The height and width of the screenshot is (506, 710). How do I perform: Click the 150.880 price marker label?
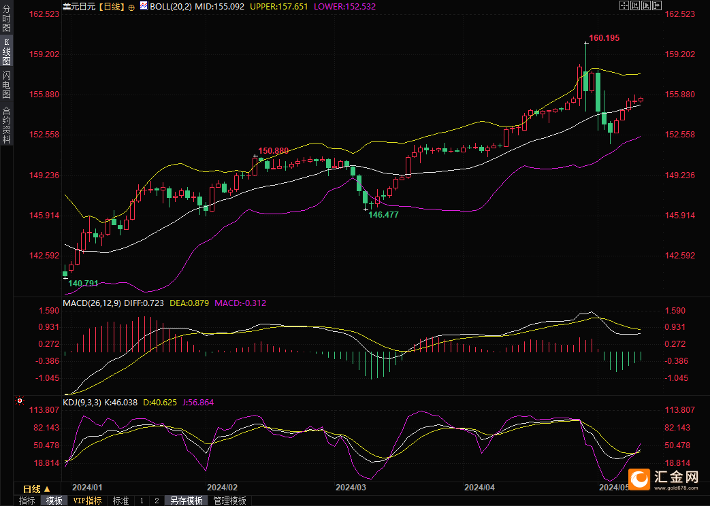[274, 151]
